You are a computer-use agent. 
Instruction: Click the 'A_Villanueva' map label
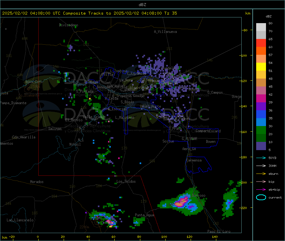(165, 32)
